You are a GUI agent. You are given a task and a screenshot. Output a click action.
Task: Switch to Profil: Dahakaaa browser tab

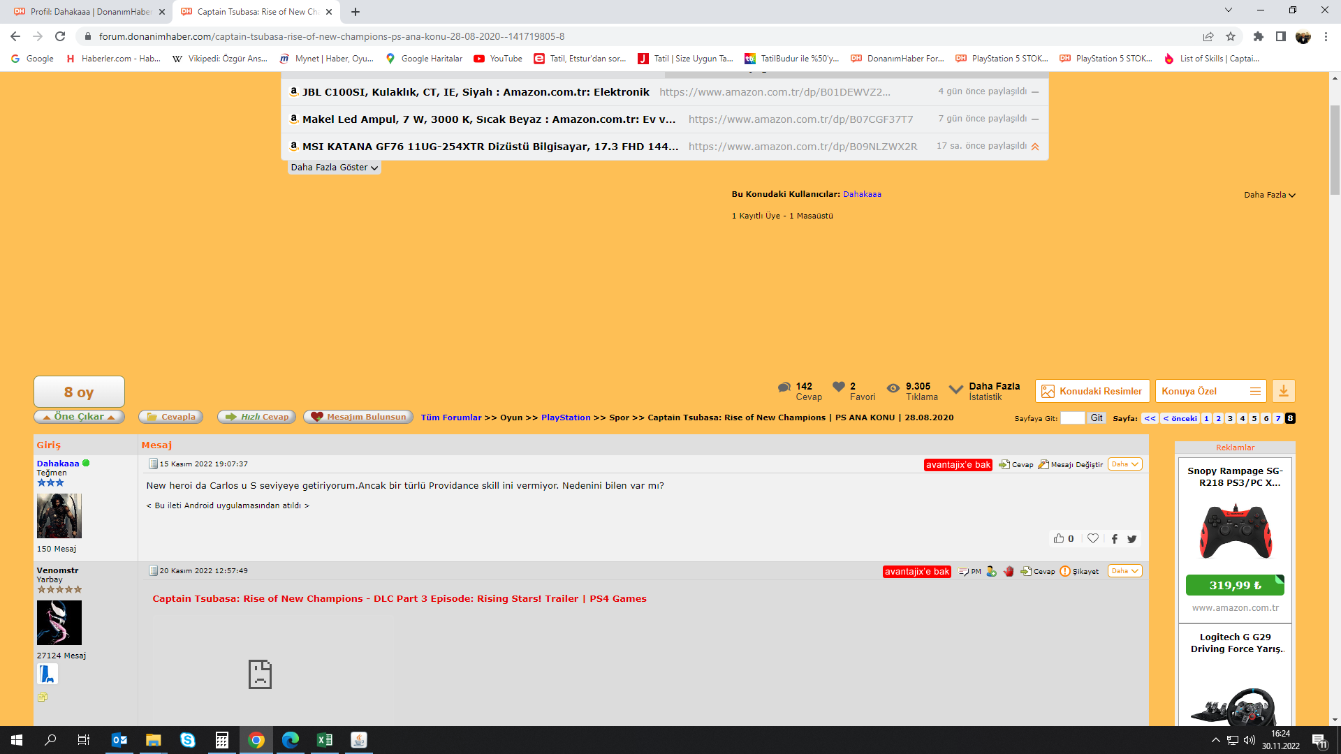[x=89, y=12]
